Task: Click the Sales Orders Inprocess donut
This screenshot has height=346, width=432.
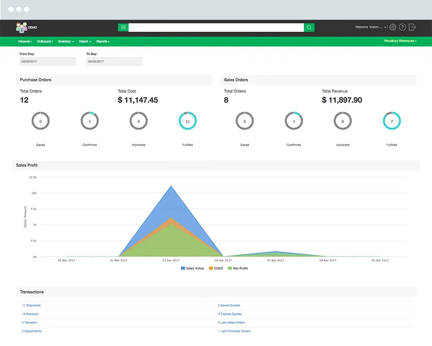Action: [343, 121]
